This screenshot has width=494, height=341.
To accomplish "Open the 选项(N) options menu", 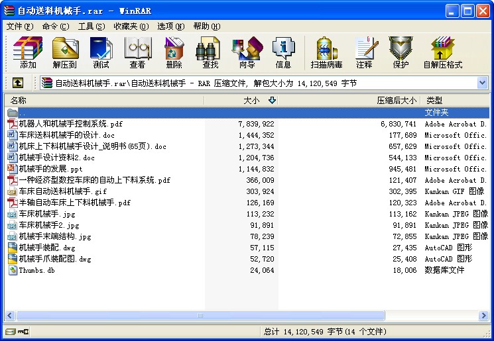I will (x=170, y=26).
